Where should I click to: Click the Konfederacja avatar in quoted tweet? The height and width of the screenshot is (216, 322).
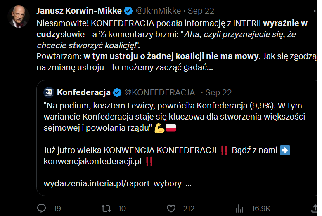(x=49, y=92)
